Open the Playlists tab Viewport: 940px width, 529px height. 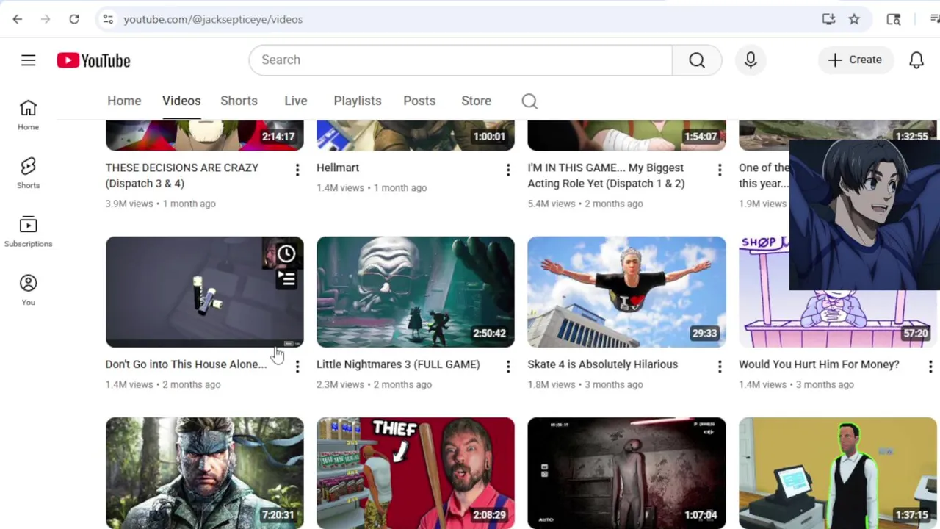coord(358,101)
